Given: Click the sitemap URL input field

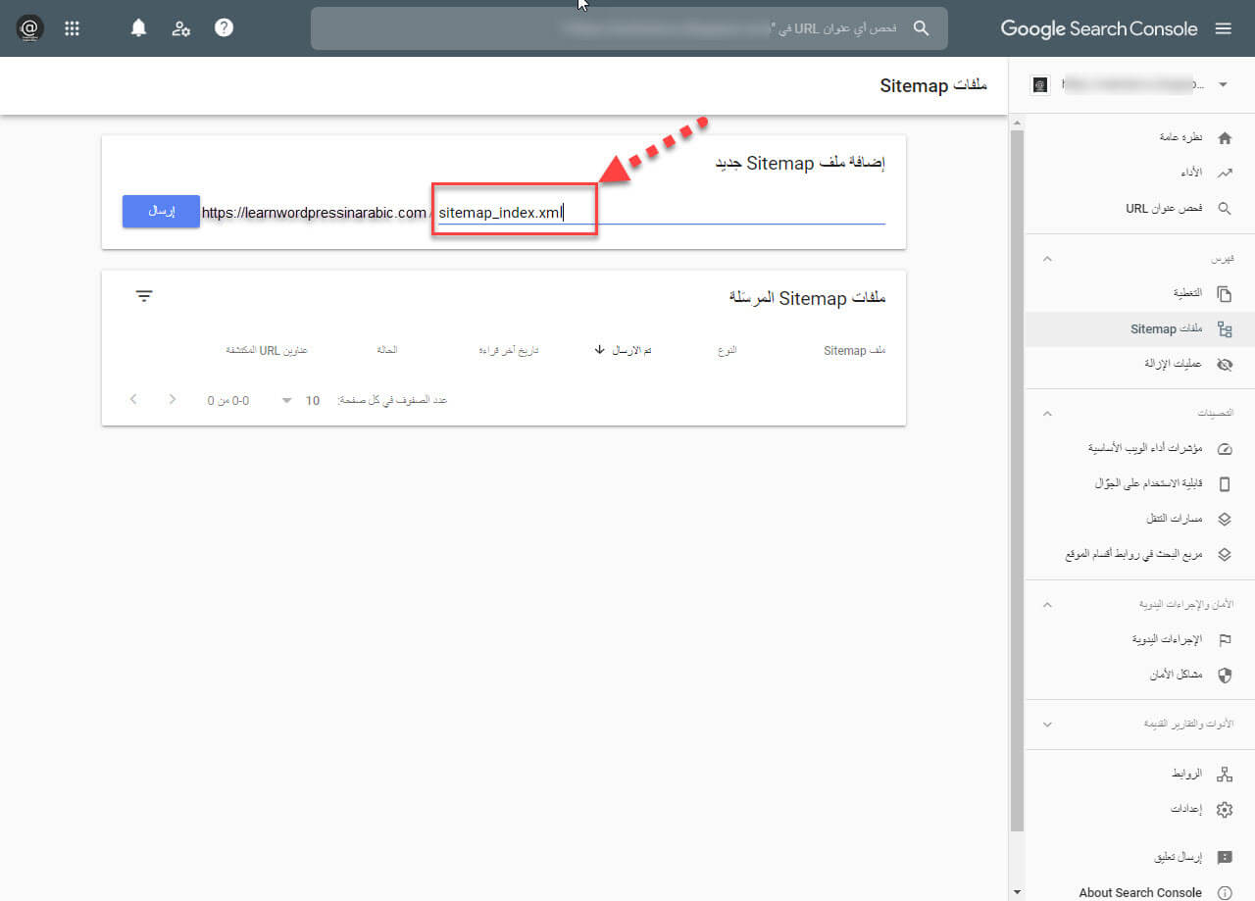Looking at the screenshot, I should point(661,213).
